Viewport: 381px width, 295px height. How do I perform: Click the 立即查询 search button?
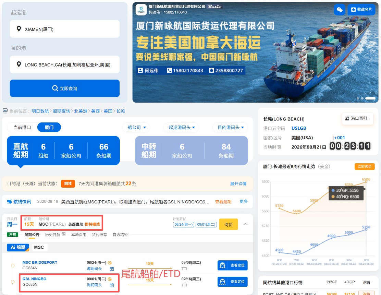(x=65, y=88)
